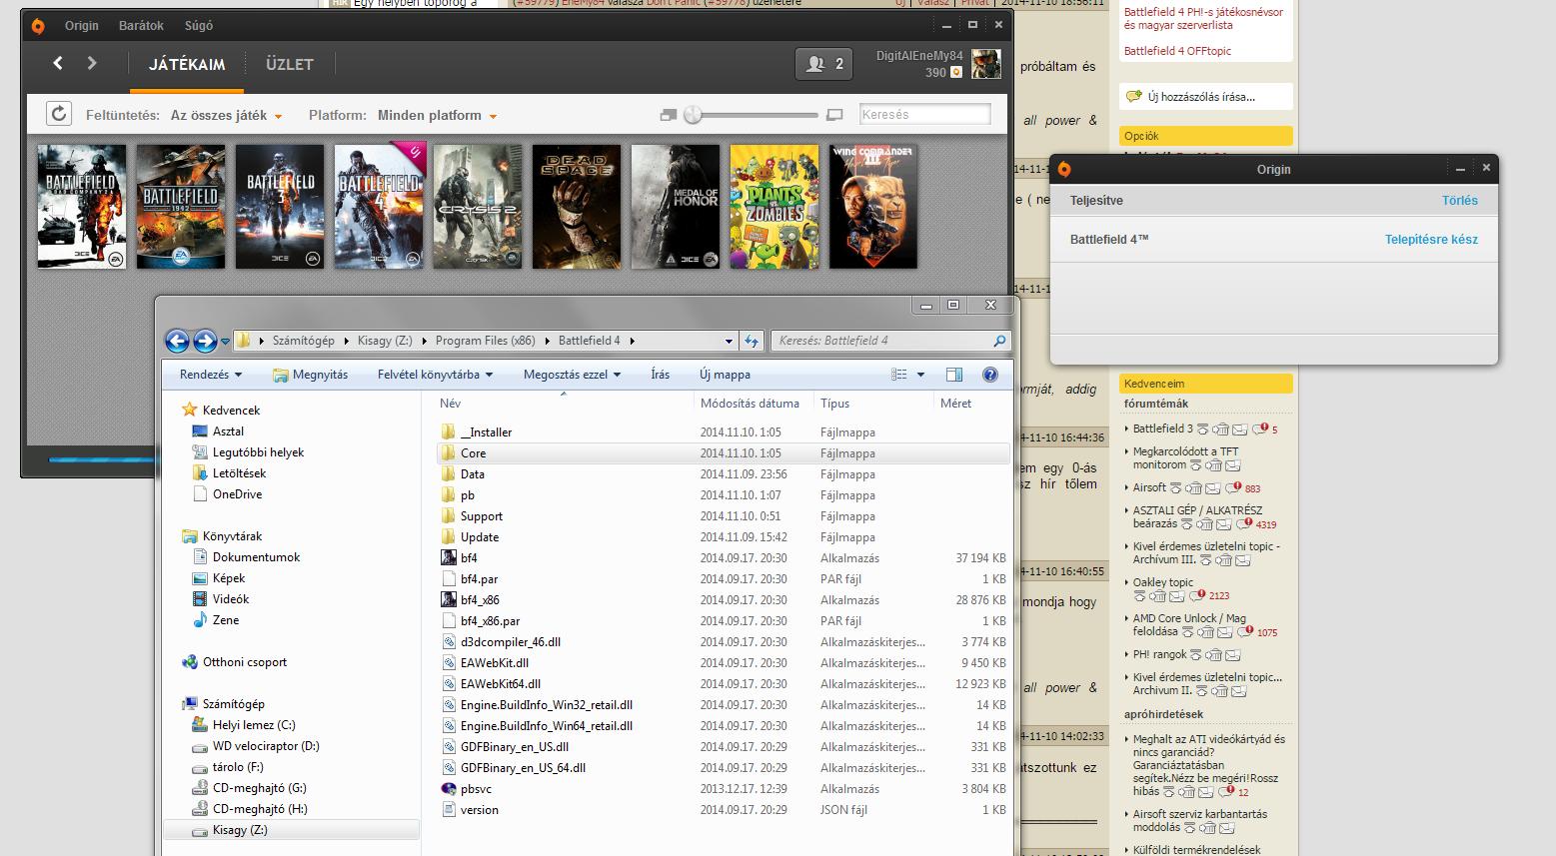
Task: Open the Origin menu
Action: (x=82, y=26)
